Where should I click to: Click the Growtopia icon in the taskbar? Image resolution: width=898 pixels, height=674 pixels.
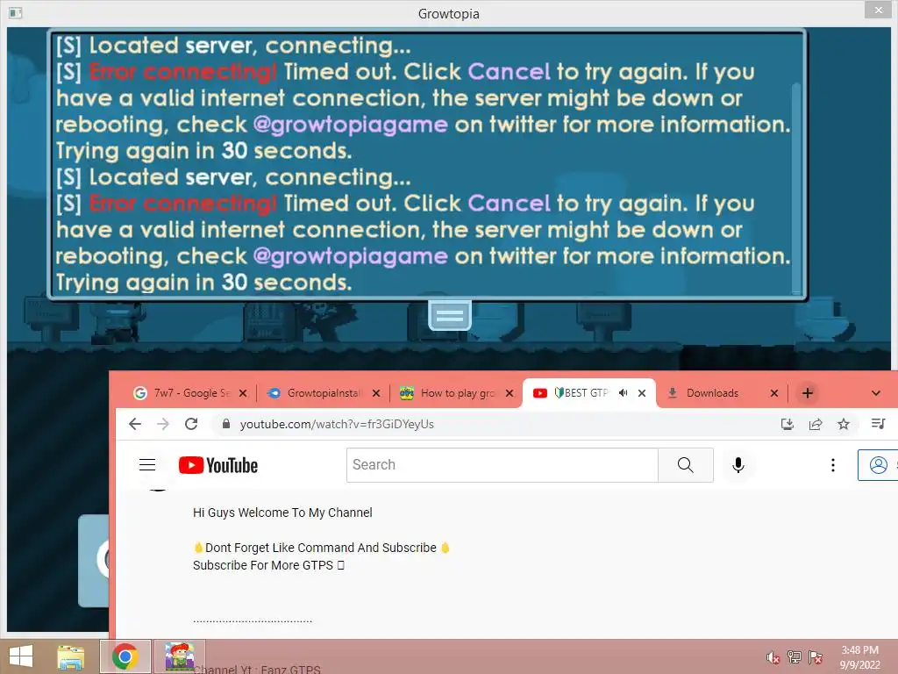click(x=179, y=656)
